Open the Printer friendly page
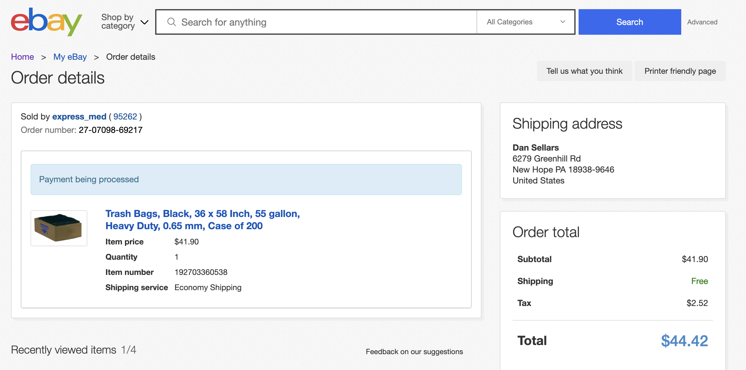 pyautogui.click(x=680, y=71)
